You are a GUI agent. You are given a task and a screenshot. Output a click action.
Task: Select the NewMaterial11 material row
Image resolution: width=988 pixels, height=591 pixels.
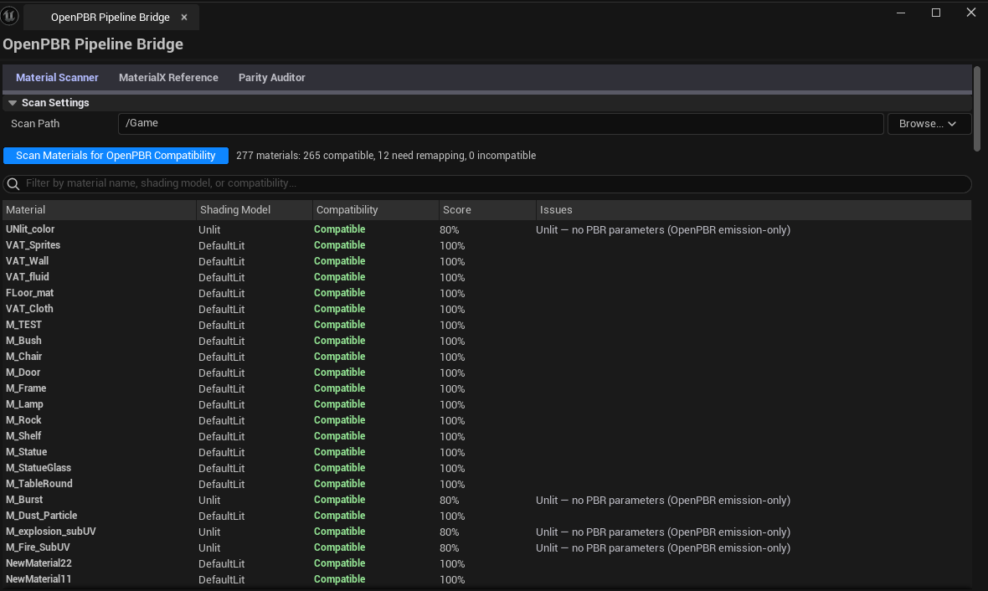click(x=487, y=579)
